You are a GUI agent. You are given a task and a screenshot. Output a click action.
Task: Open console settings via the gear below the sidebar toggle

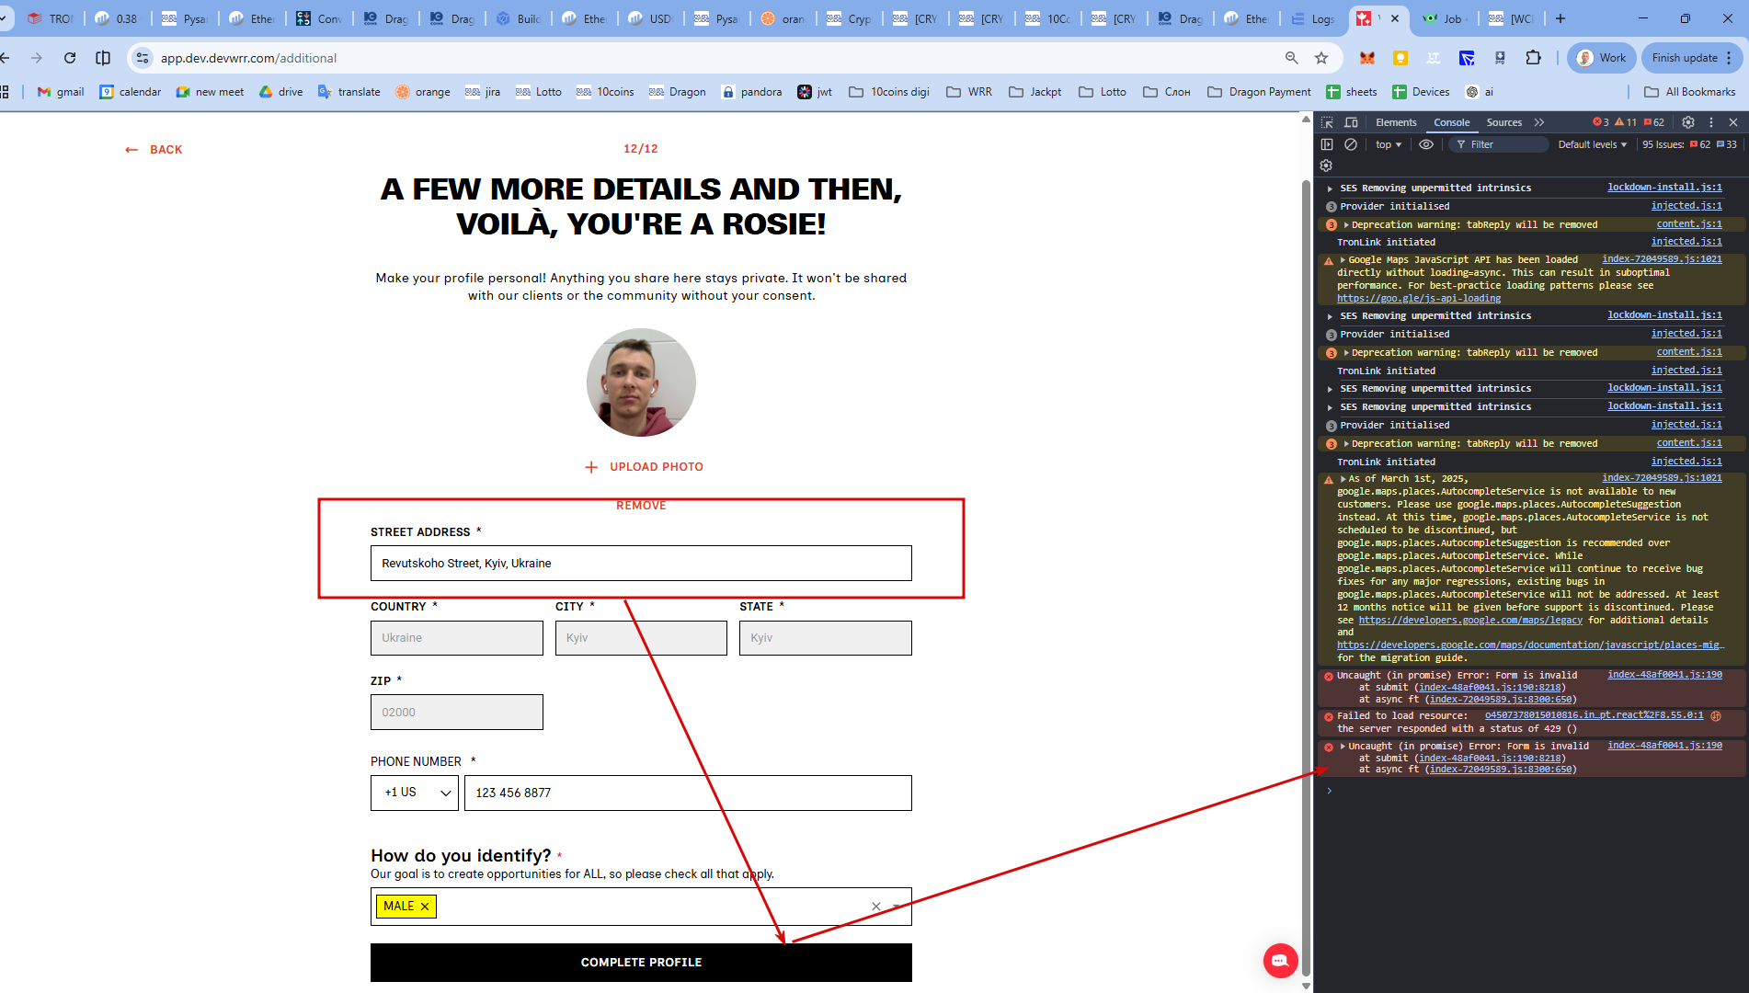click(1326, 165)
